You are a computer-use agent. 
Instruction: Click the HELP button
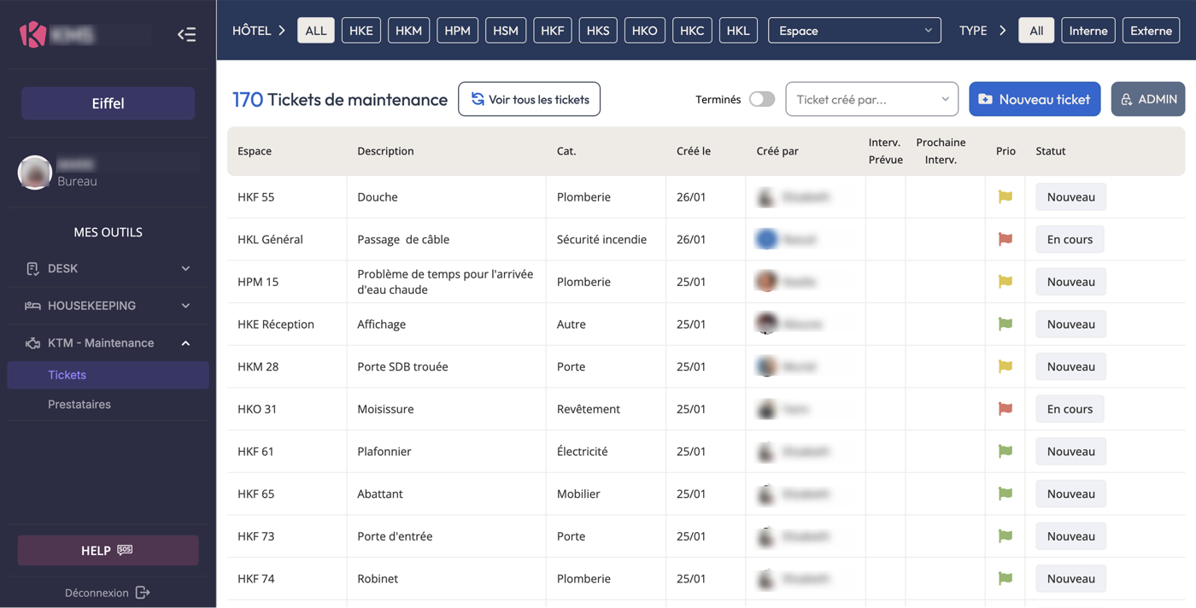point(108,551)
